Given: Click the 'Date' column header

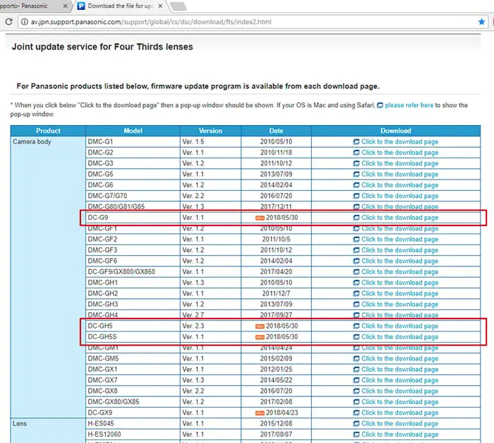Looking at the screenshot, I should [x=276, y=131].
